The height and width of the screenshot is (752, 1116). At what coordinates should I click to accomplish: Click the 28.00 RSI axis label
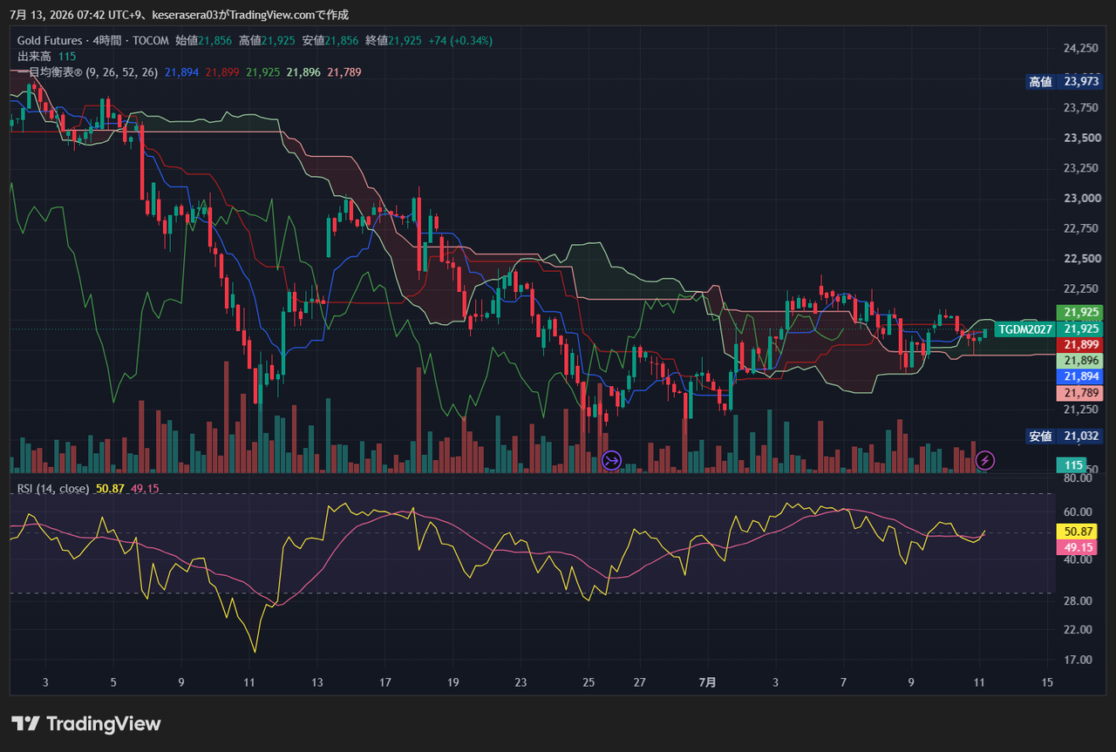tap(1079, 601)
